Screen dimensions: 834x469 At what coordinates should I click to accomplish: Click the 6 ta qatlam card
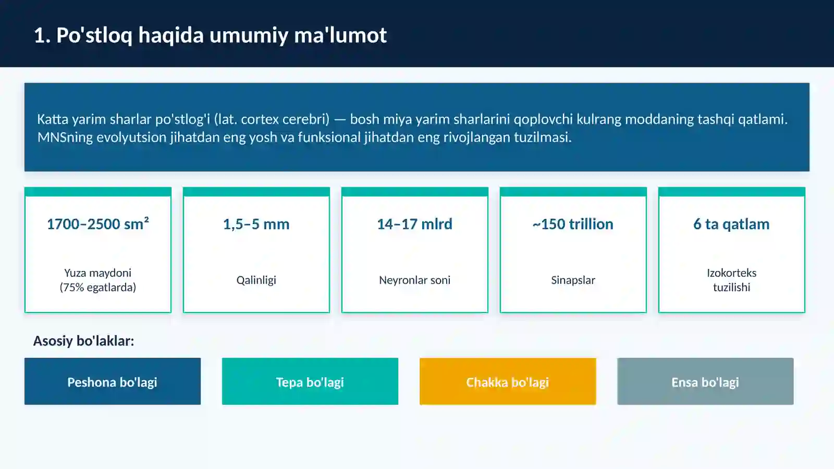tap(732, 250)
